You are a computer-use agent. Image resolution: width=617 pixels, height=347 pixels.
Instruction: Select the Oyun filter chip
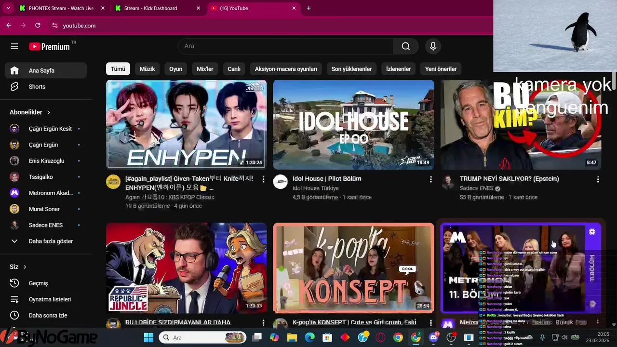175,69
